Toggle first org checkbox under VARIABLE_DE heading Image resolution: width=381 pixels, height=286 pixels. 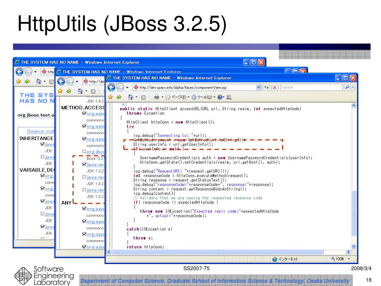(x=42, y=176)
